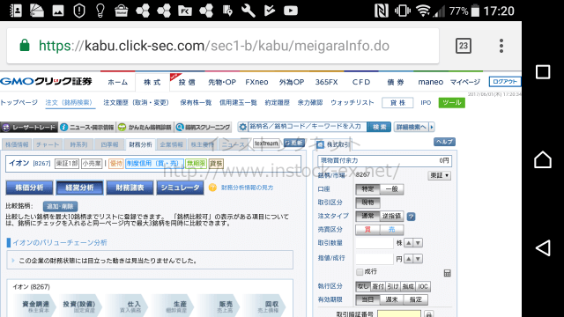Switch to the チャート tab

pos(48,144)
